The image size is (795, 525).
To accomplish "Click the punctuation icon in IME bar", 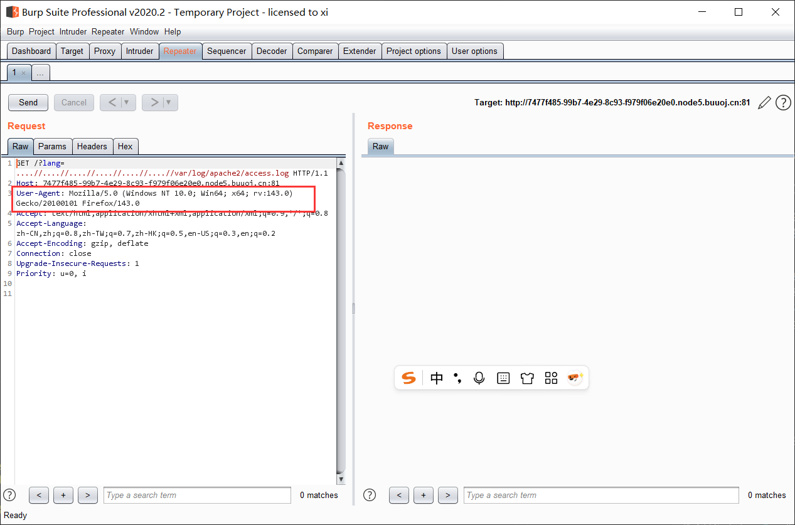I will pos(457,378).
